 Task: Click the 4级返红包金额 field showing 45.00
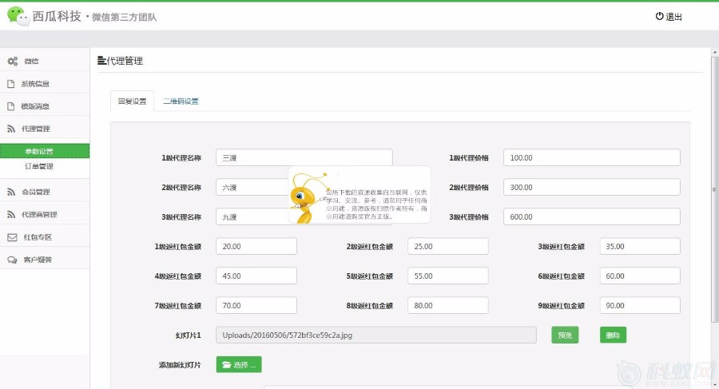click(x=256, y=276)
